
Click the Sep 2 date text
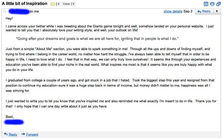[x=188, y=11]
